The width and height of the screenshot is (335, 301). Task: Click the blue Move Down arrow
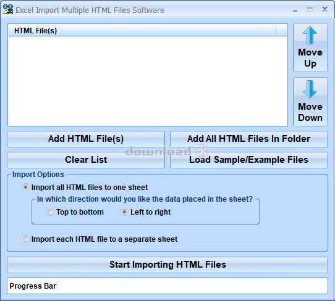tap(310, 89)
